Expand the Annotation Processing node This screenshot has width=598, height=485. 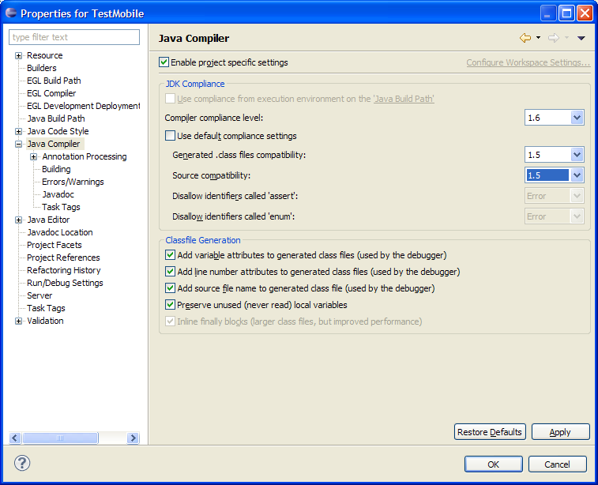coord(33,156)
